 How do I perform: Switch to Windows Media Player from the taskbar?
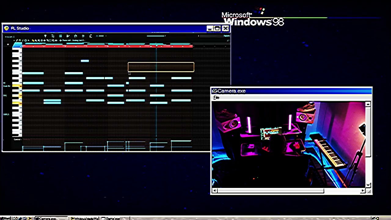[x=84, y=218]
